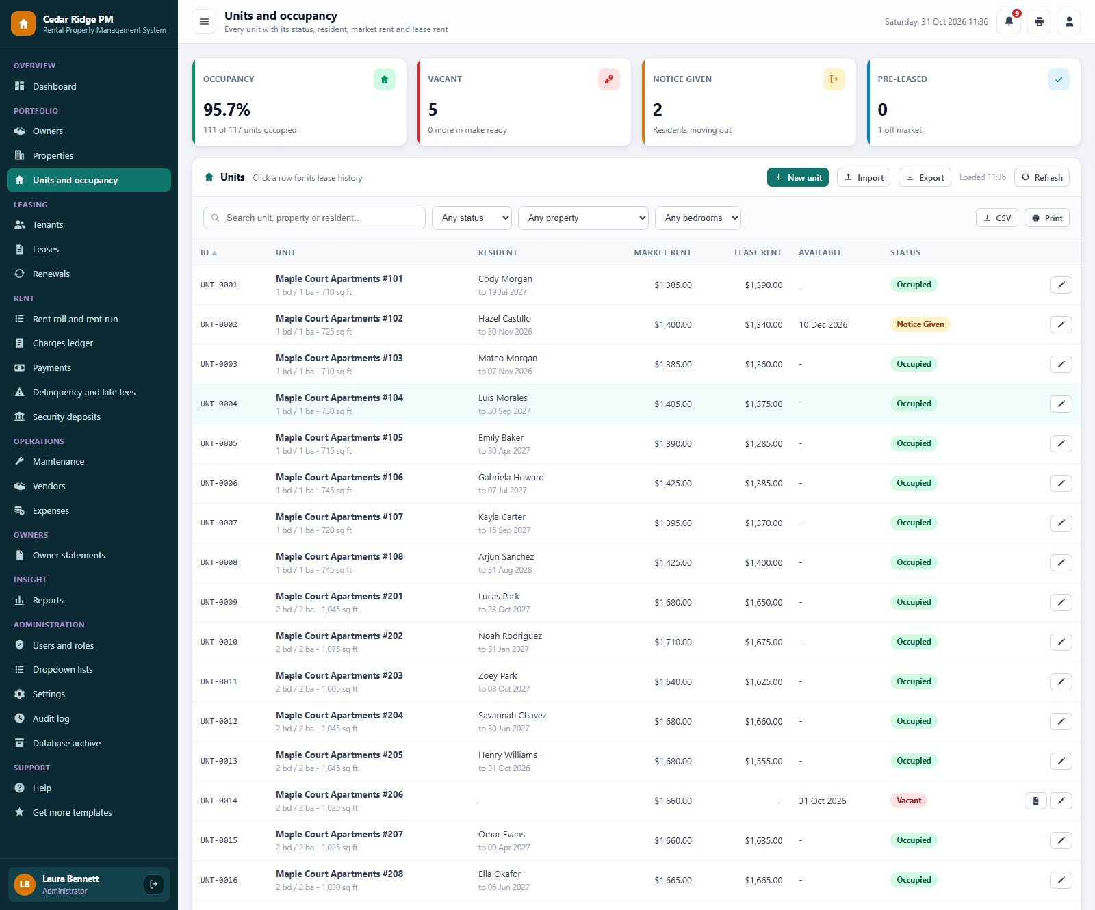Click the Notice Given status badge
The width and height of the screenshot is (1095, 910).
920,324
